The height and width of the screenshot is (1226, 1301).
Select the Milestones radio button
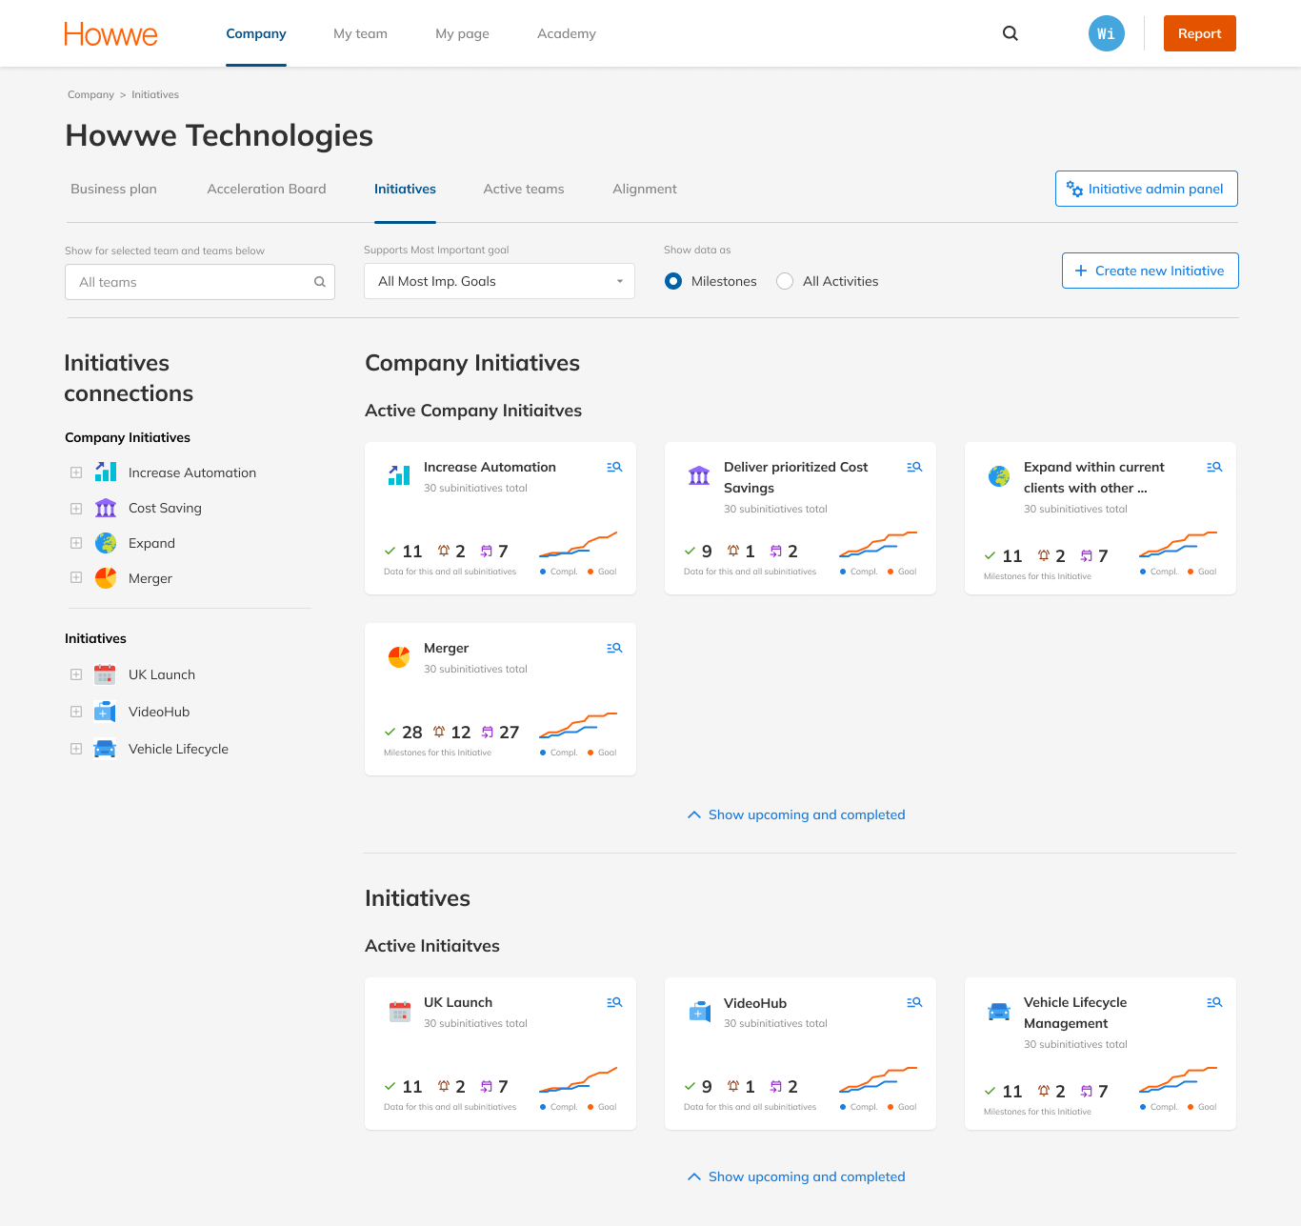(x=673, y=281)
